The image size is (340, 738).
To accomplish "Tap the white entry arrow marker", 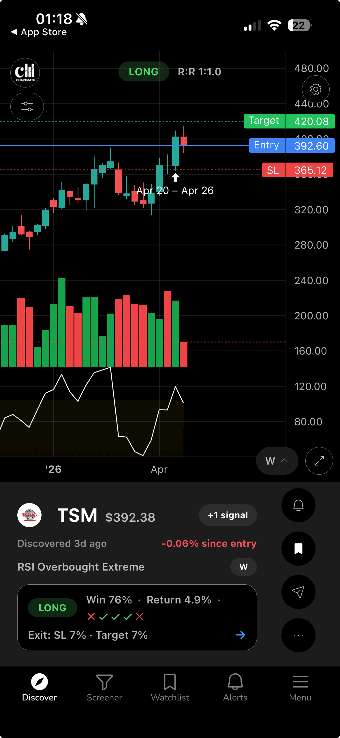I will pyautogui.click(x=175, y=177).
